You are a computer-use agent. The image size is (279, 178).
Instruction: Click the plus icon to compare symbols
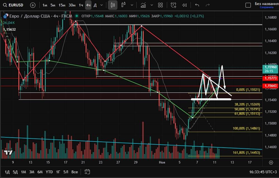point(33,5)
